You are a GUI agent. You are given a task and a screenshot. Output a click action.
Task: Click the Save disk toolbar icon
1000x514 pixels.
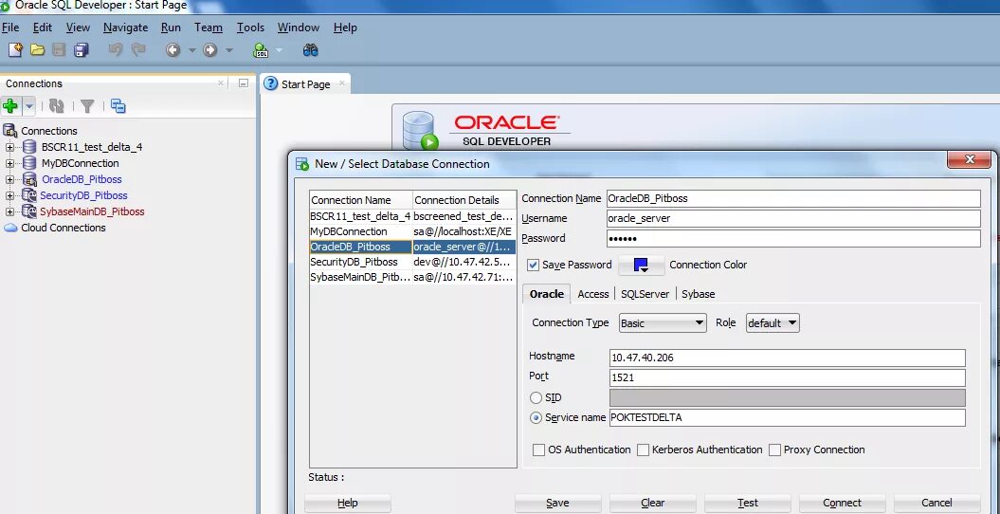[60, 49]
